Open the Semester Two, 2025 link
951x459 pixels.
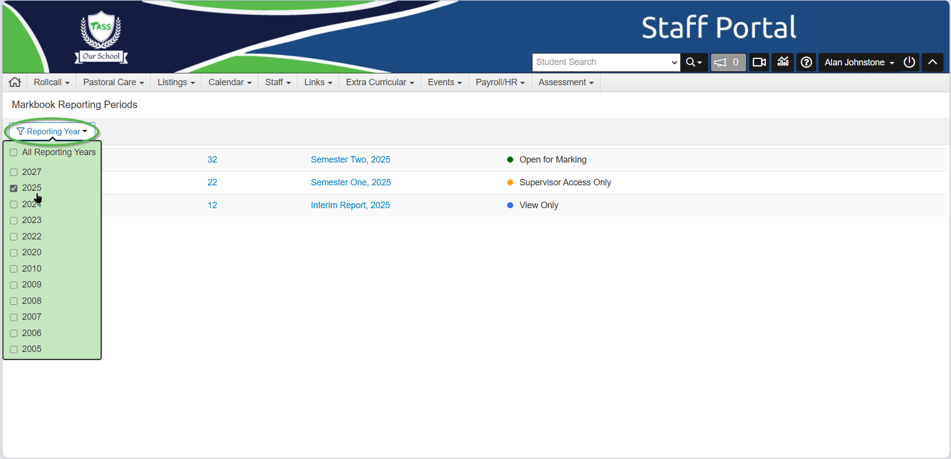[x=350, y=160]
